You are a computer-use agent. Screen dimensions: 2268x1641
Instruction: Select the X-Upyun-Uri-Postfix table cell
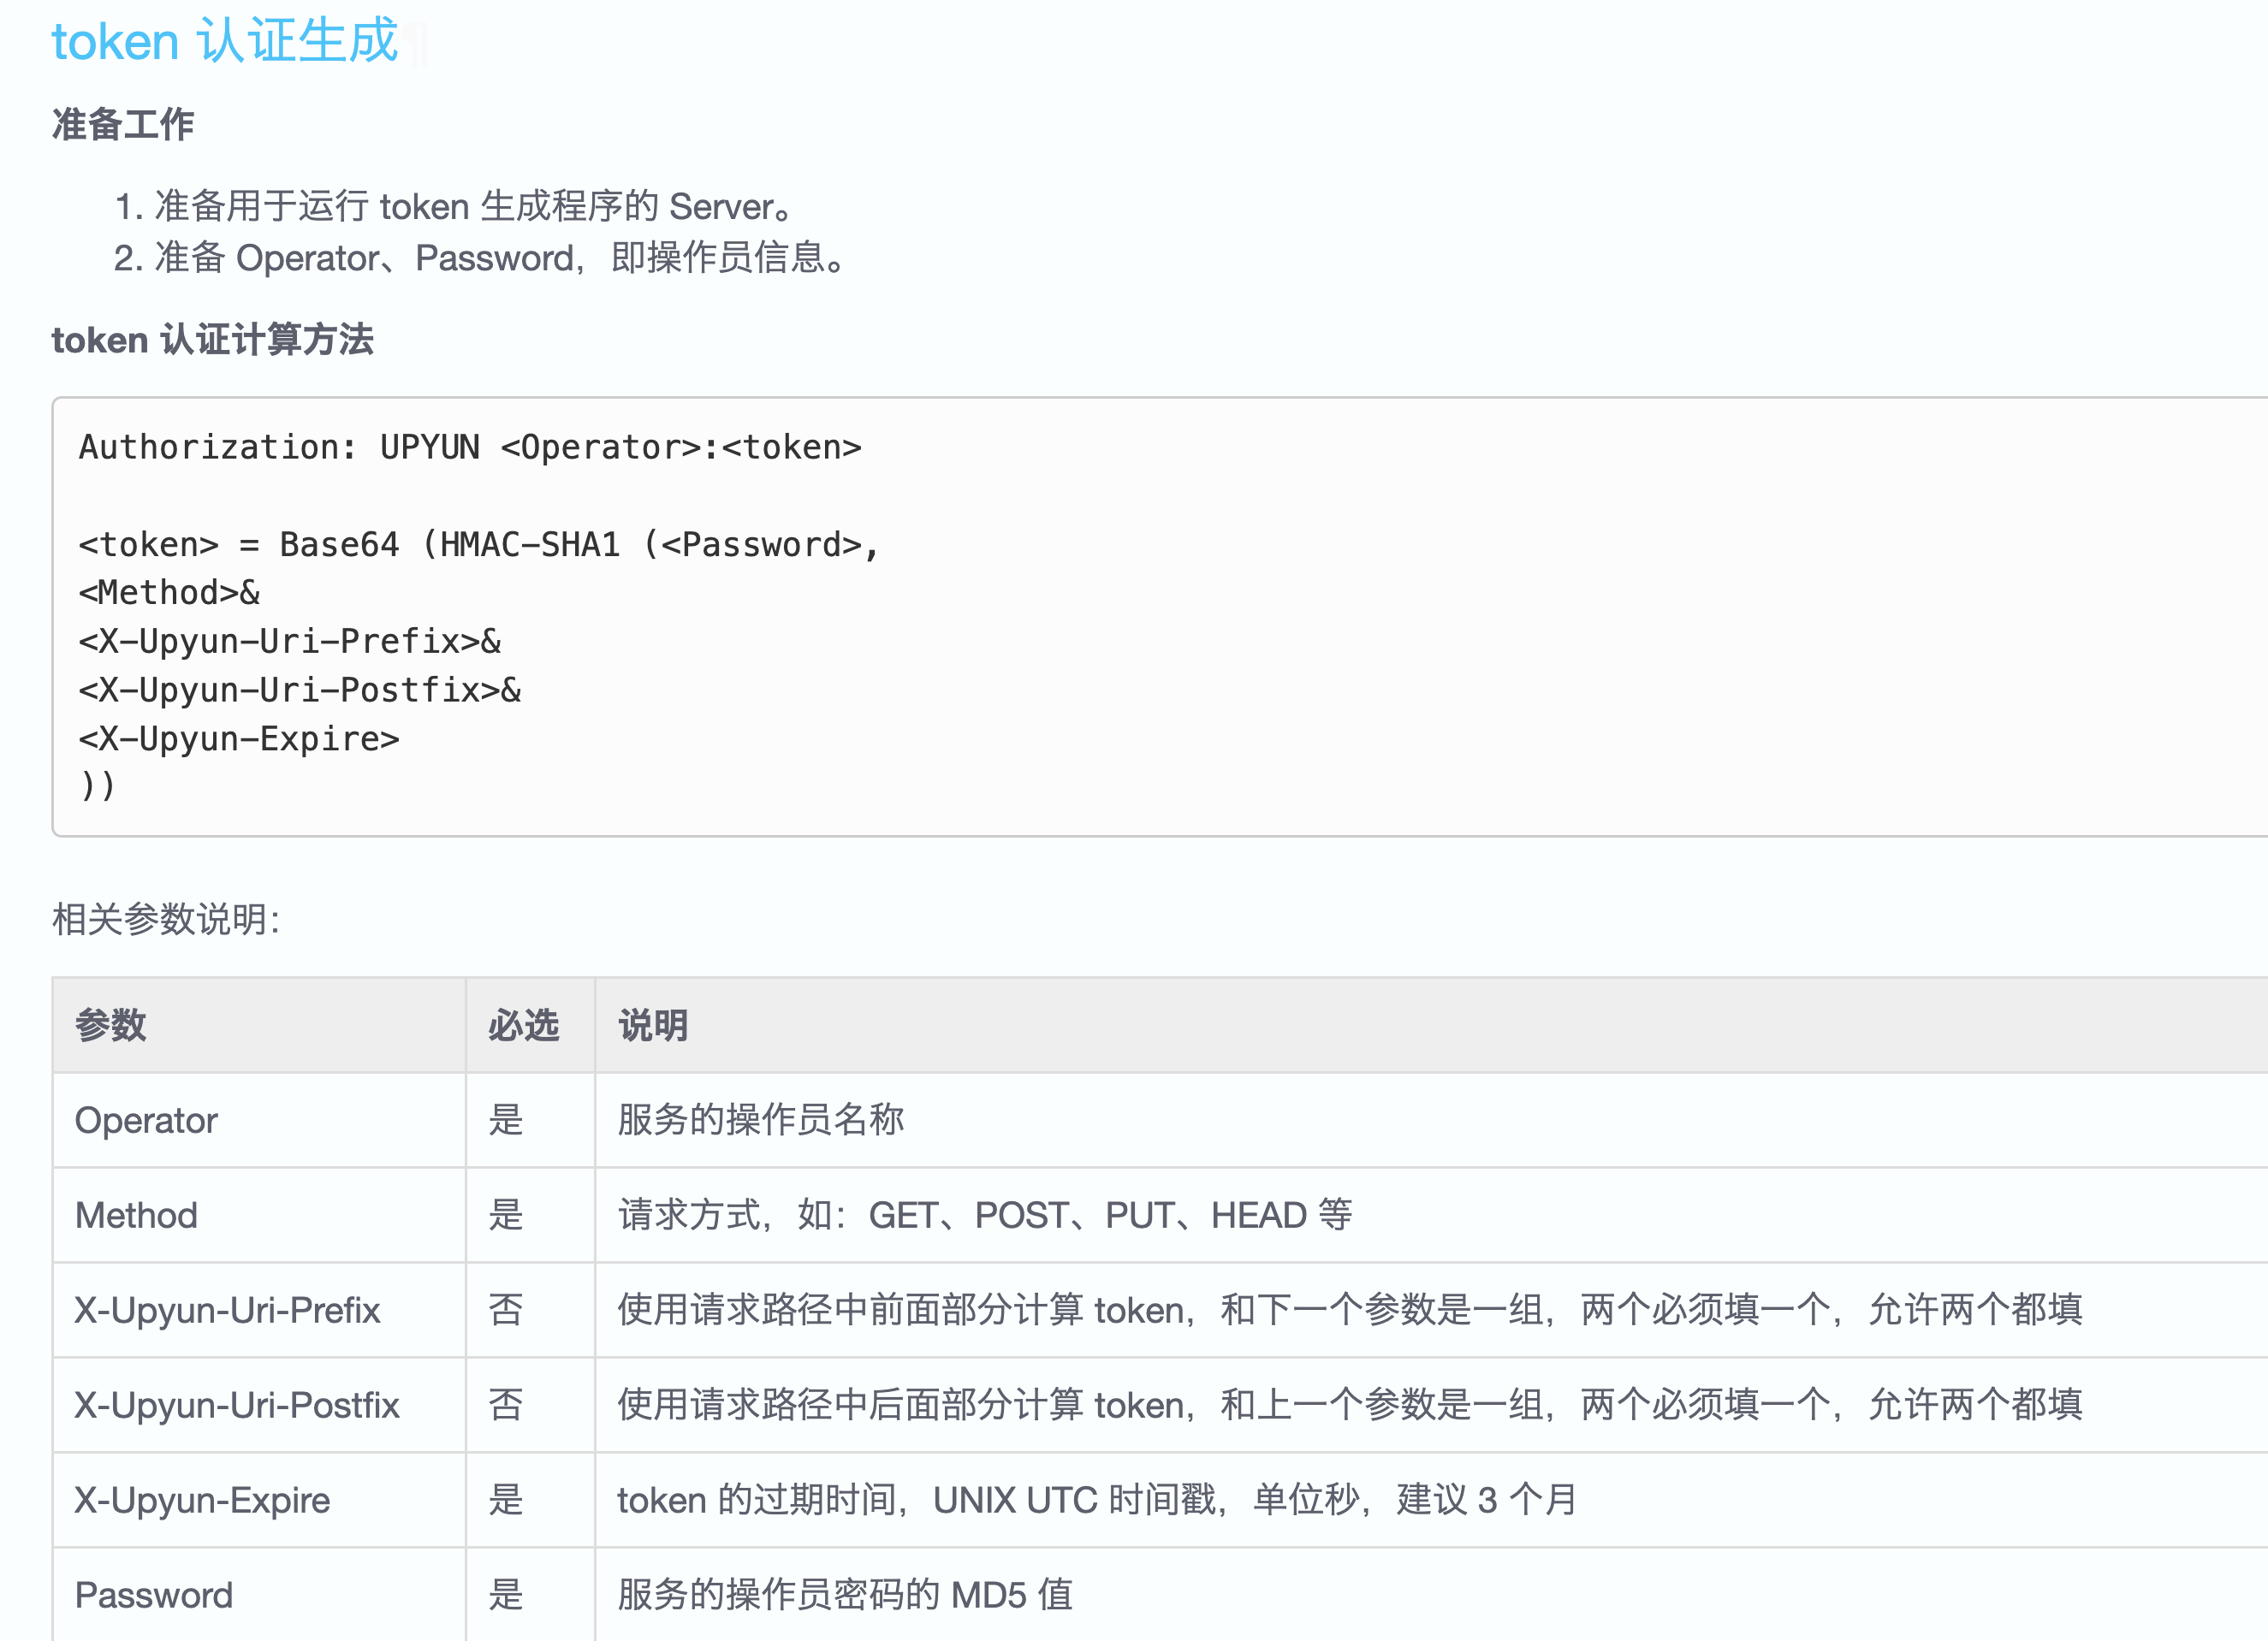(x=237, y=1405)
